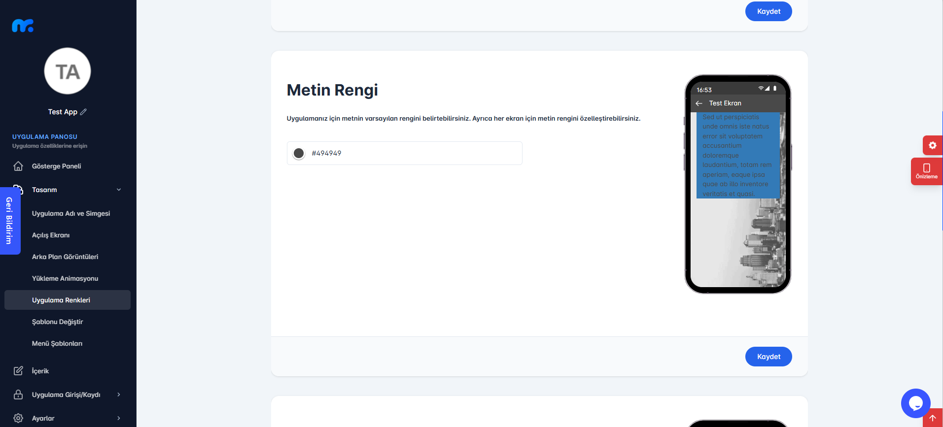Click the İçerik edit icon
This screenshot has height=427, width=943.
tap(18, 371)
